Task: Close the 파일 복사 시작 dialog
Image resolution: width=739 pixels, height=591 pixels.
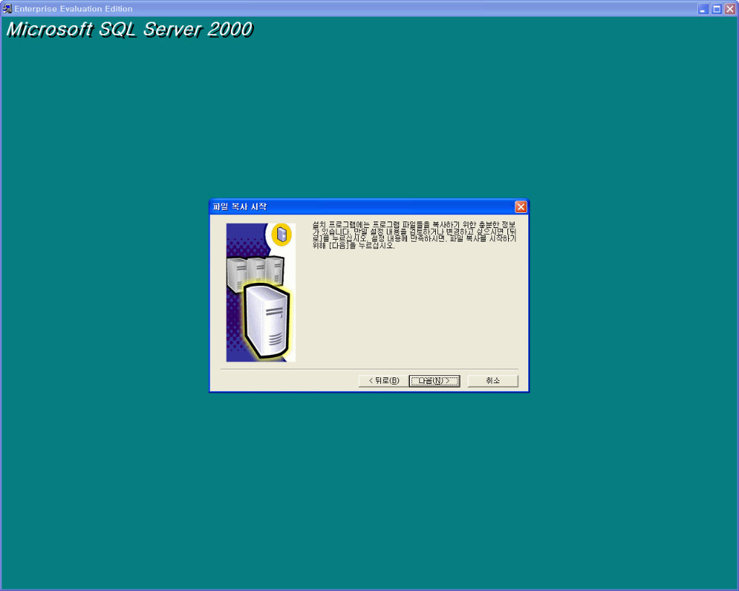Action: click(x=521, y=207)
